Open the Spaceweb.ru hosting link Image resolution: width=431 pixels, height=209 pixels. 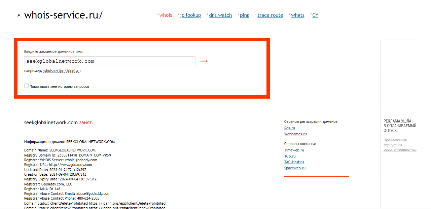coord(295,168)
